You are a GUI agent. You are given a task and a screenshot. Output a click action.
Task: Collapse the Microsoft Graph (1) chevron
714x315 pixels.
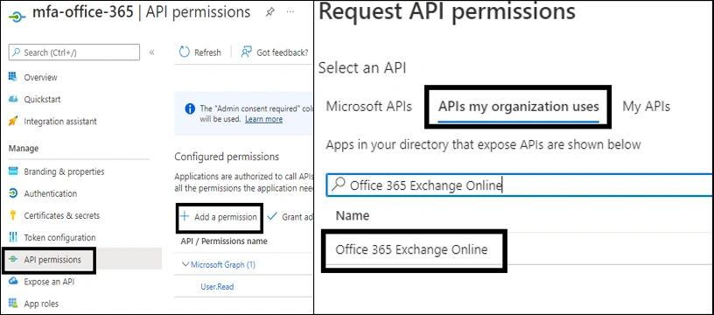click(x=185, y=264)
